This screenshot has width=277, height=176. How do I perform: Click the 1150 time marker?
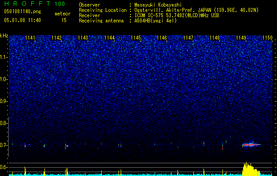[267, 38]
